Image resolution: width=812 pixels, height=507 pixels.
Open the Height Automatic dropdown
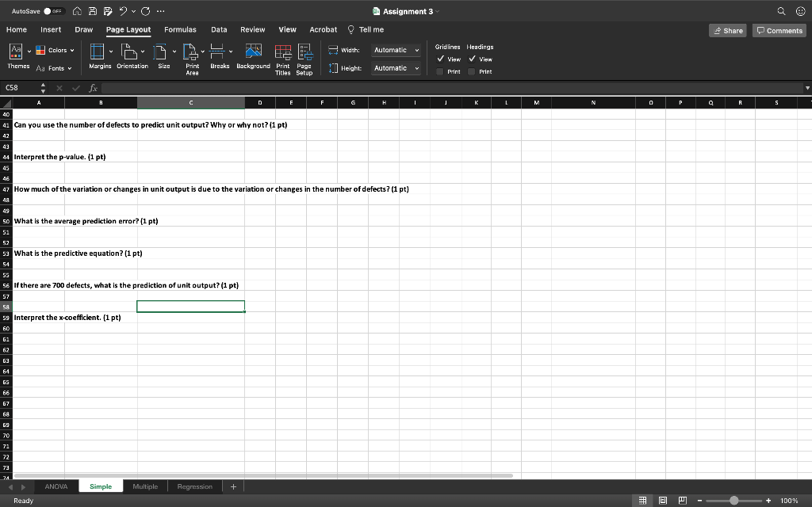point(396,68)
